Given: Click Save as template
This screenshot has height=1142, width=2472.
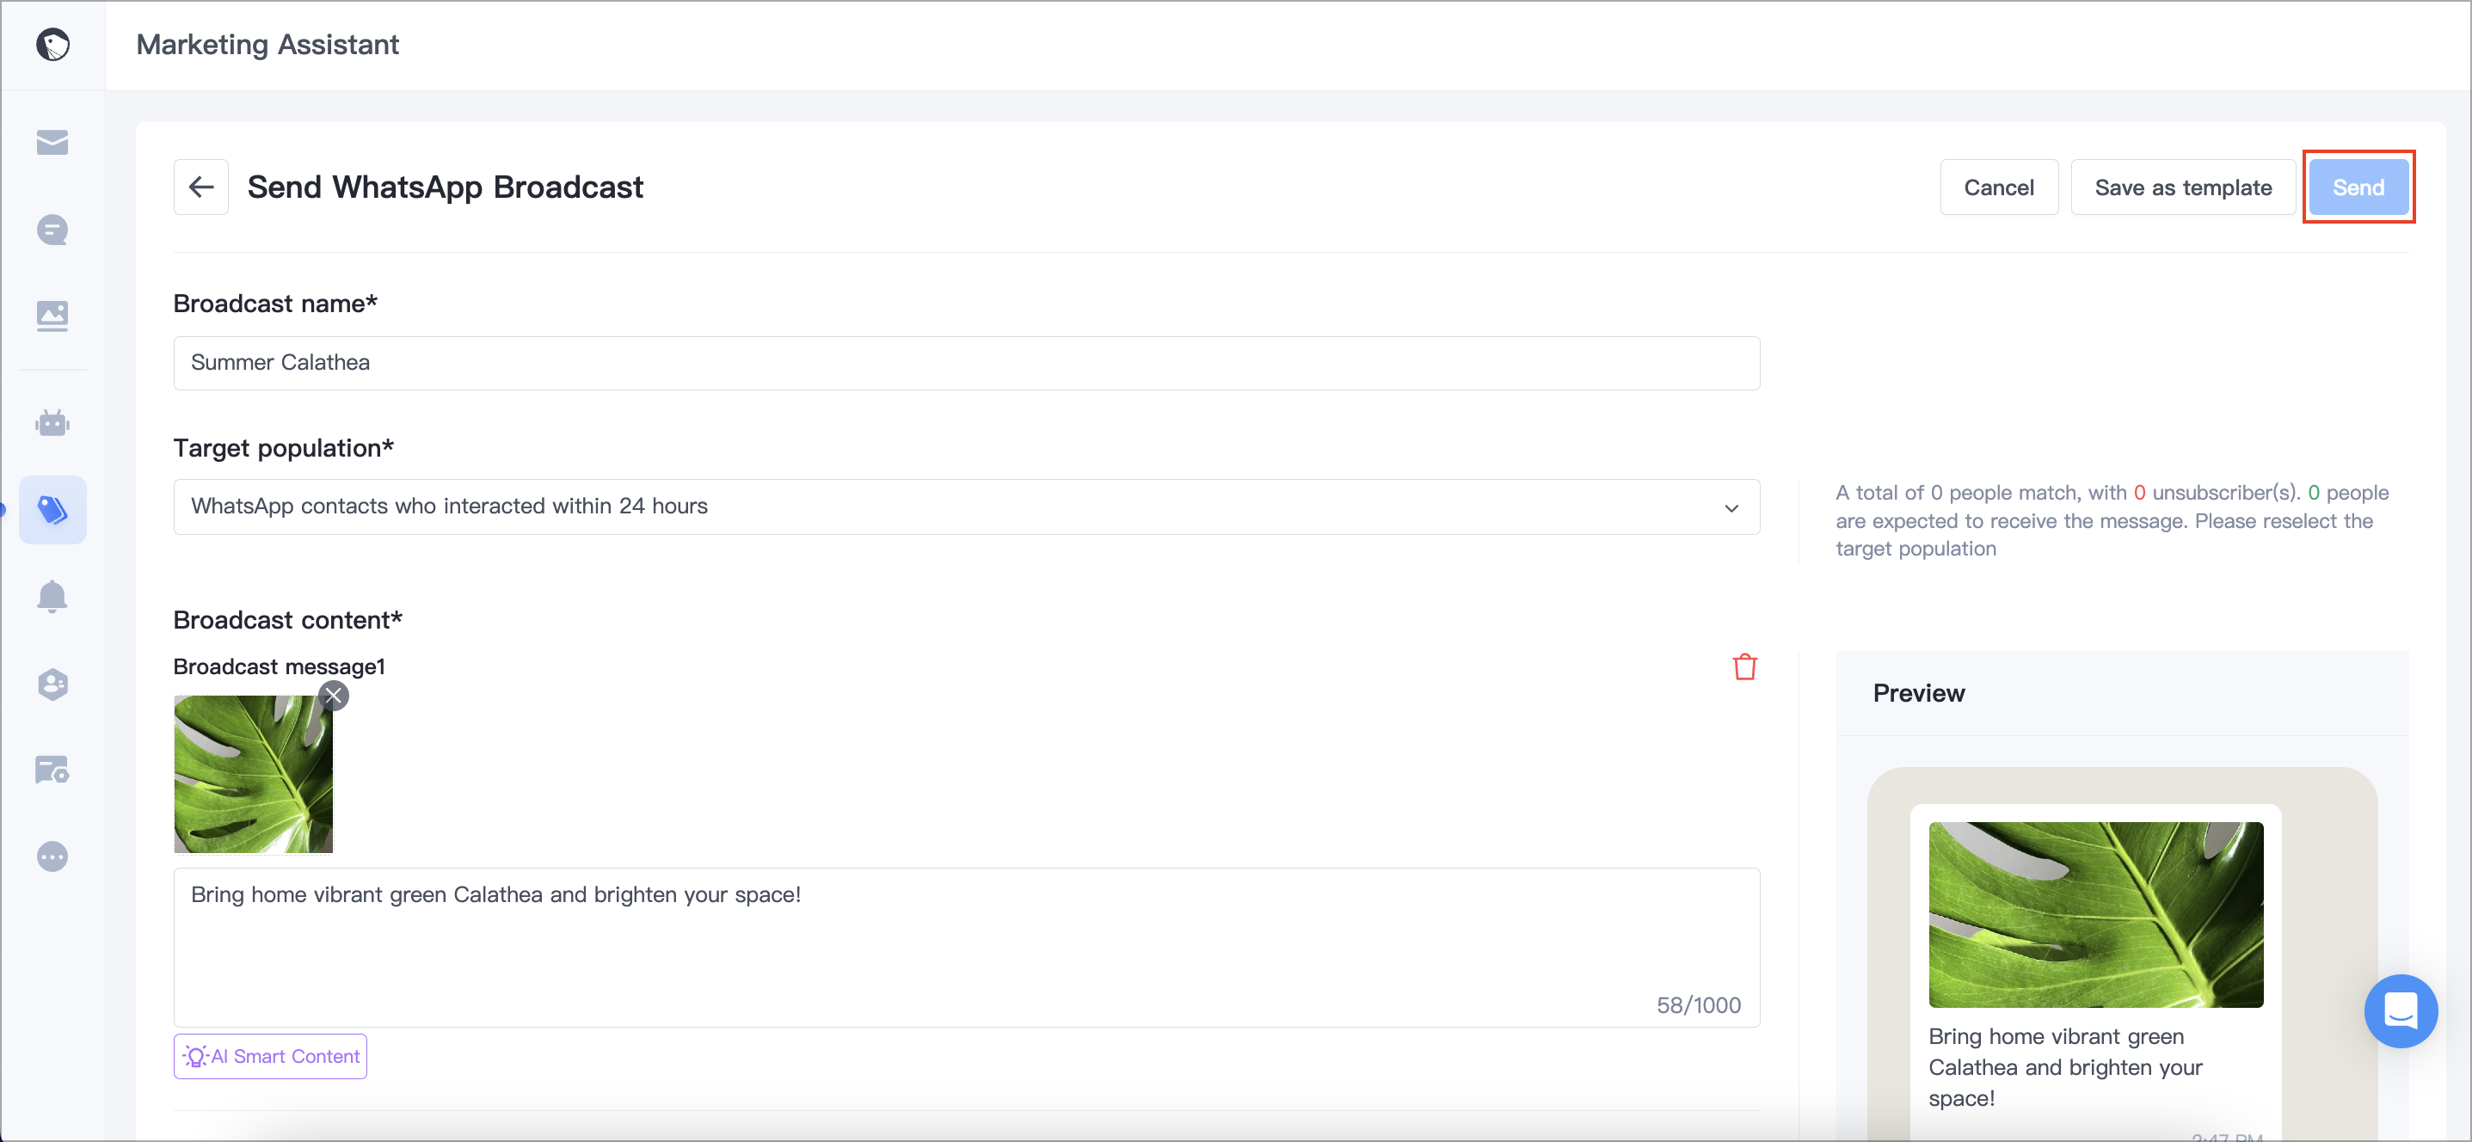Looking at the screenshot, I should coord(2182,187).
